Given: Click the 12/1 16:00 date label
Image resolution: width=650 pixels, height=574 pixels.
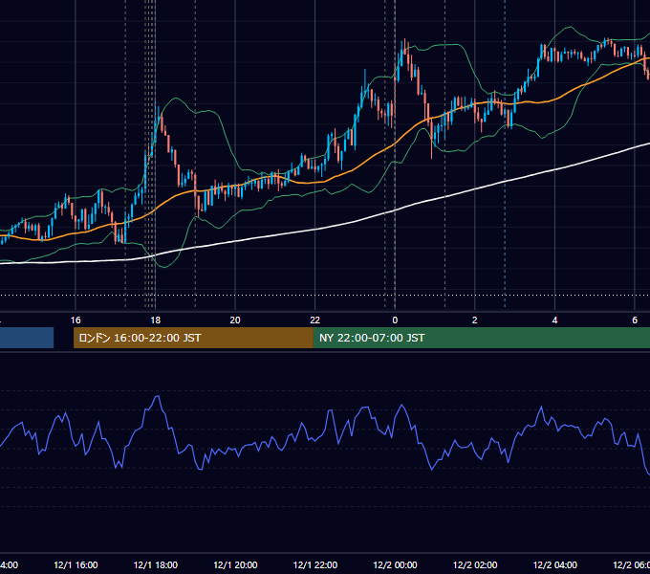Looking at the screenshot, I should [x=76, y=564].
